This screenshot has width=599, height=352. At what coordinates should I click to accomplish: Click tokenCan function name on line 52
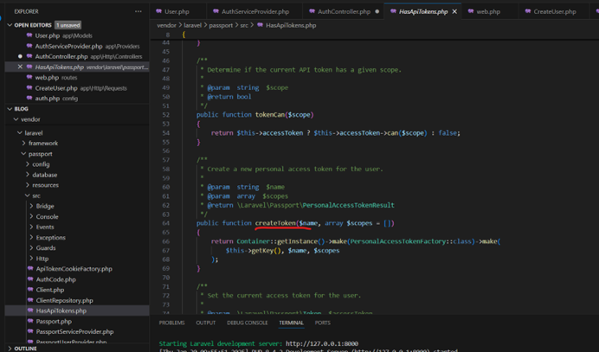tap(270, 114)
